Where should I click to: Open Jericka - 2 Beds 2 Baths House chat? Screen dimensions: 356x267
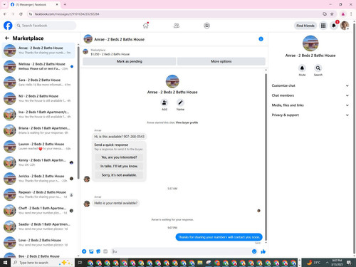click(38, 179)
